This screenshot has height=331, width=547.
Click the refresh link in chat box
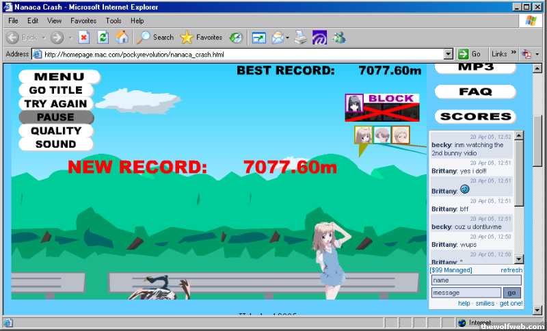tap(511, 271)
